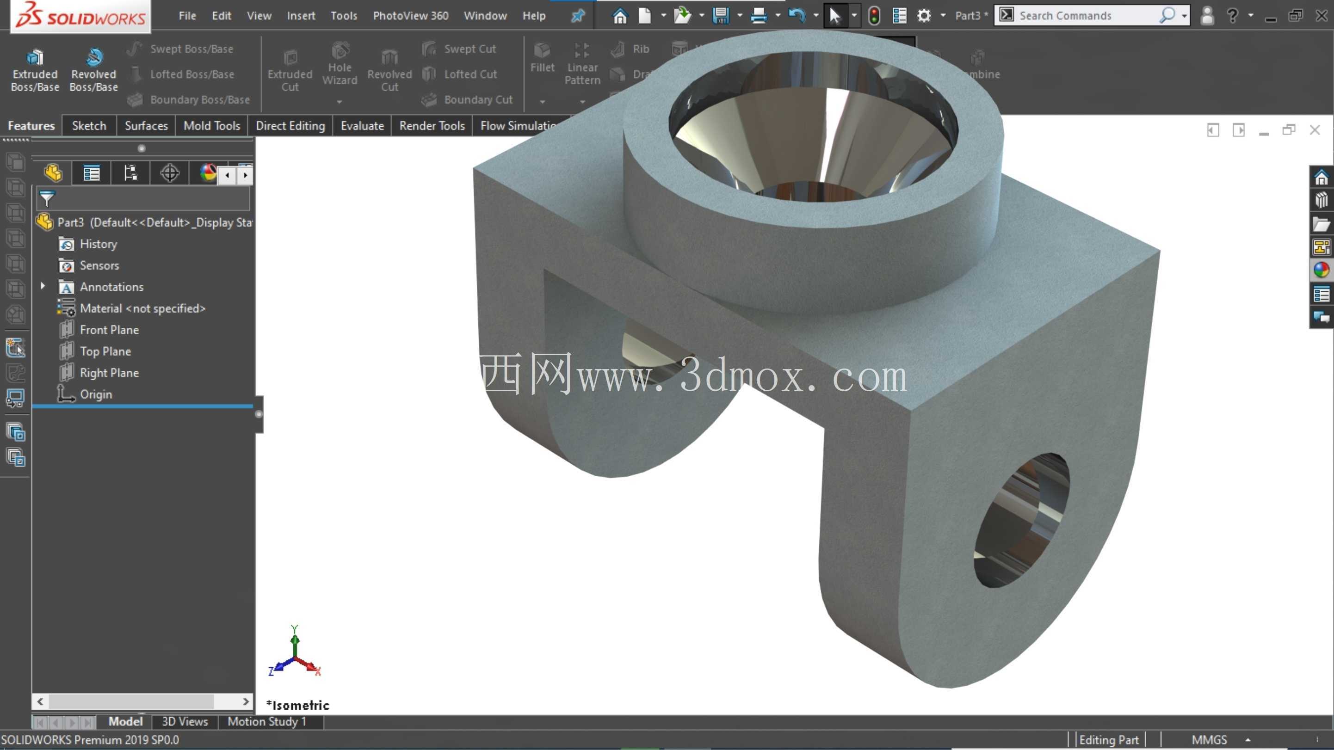Switch to the Render Tools tab

pos(432,126)
